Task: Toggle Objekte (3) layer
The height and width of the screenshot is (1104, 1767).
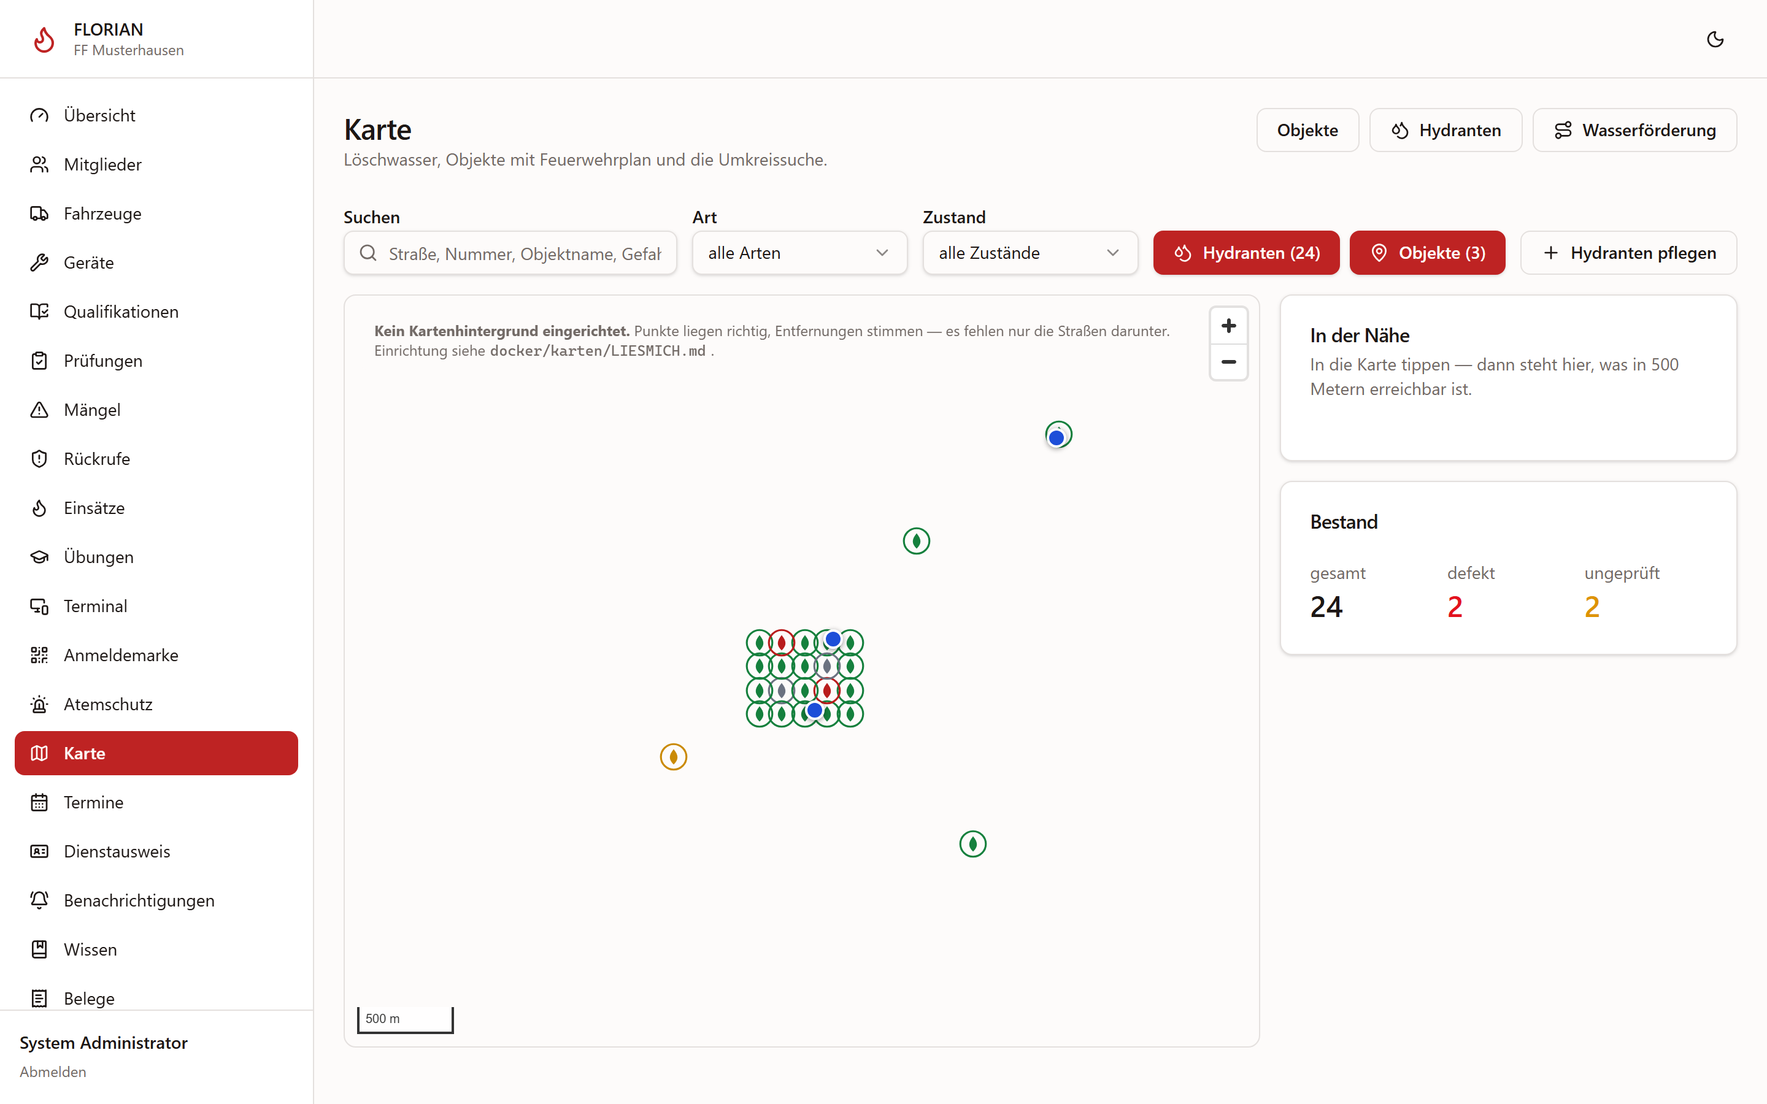Action: coord(1426,253)
